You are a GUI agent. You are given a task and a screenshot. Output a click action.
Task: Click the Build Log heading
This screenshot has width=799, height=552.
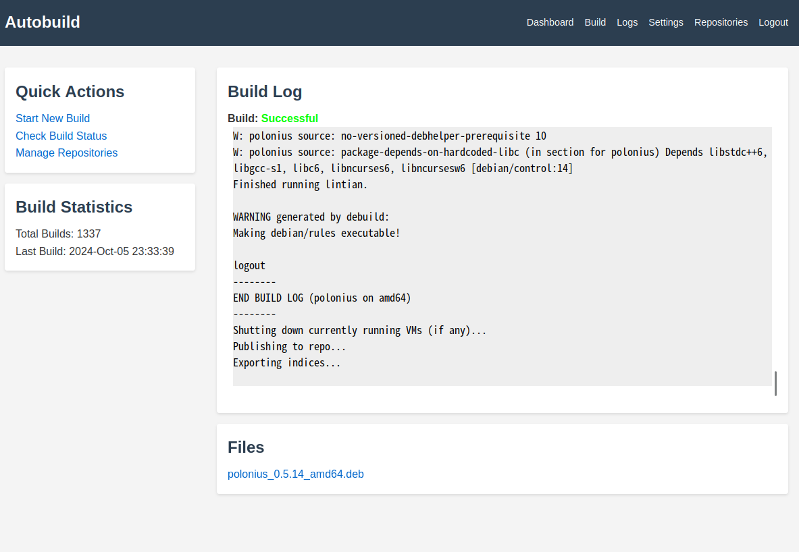click(265, 92)
